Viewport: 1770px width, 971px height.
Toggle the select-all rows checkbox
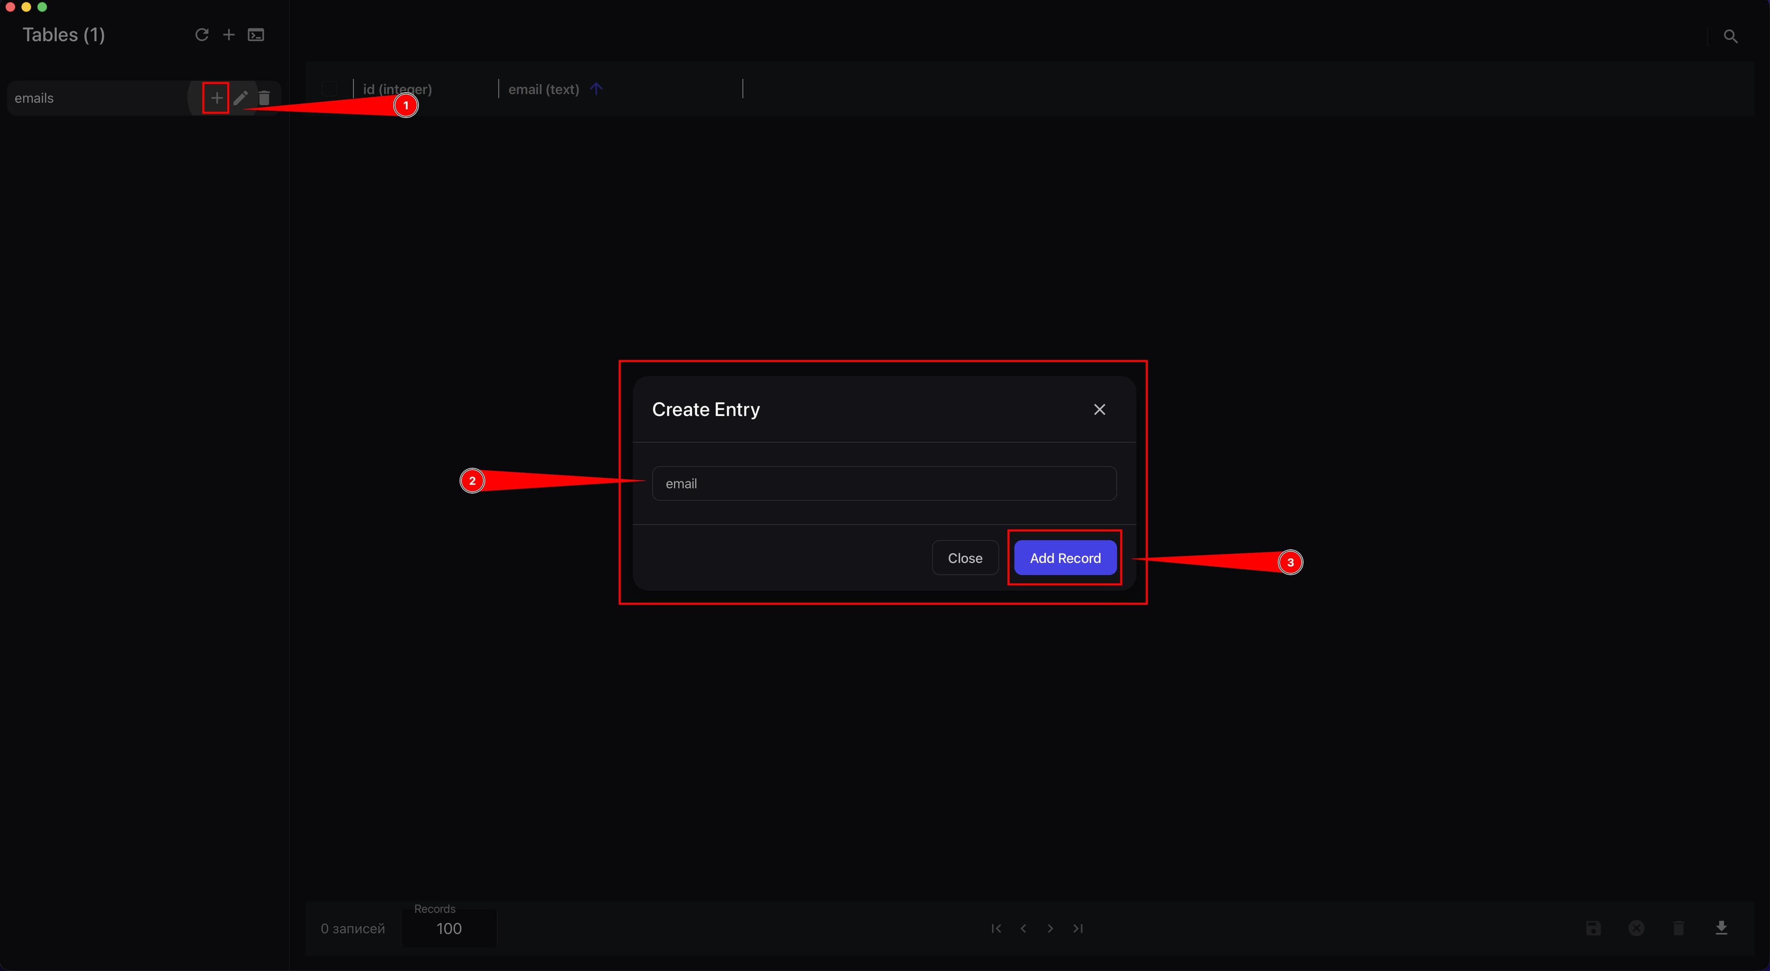(330, 88)
